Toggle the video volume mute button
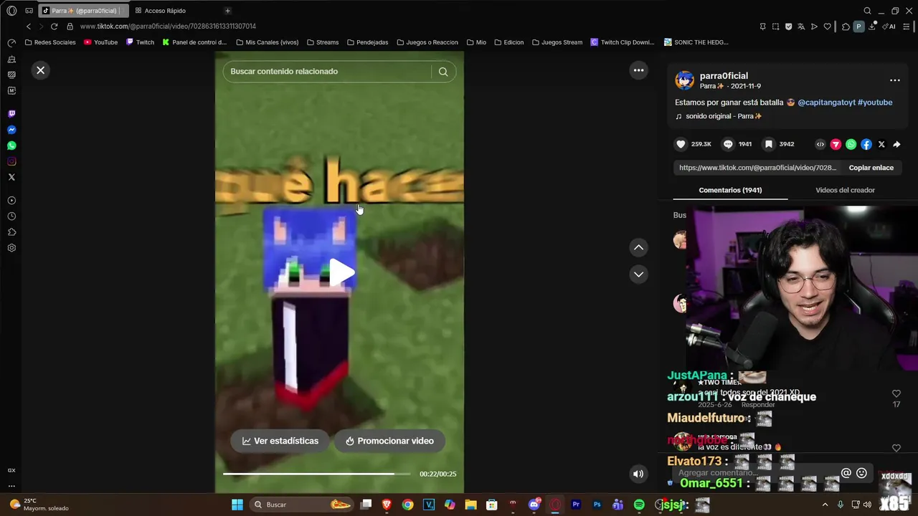918x516 pixels. 638,474
